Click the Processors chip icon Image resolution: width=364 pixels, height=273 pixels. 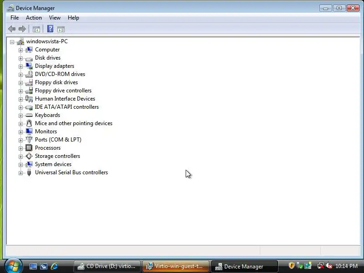[x=29, y=148]
